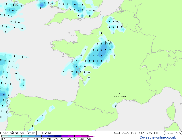
Task: Open the weatheronline.co.uk copyright link
Action: (158, 138)
